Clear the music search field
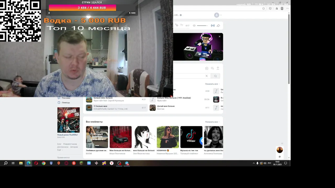This screenshot has height=188, width=335. (206, 76)
